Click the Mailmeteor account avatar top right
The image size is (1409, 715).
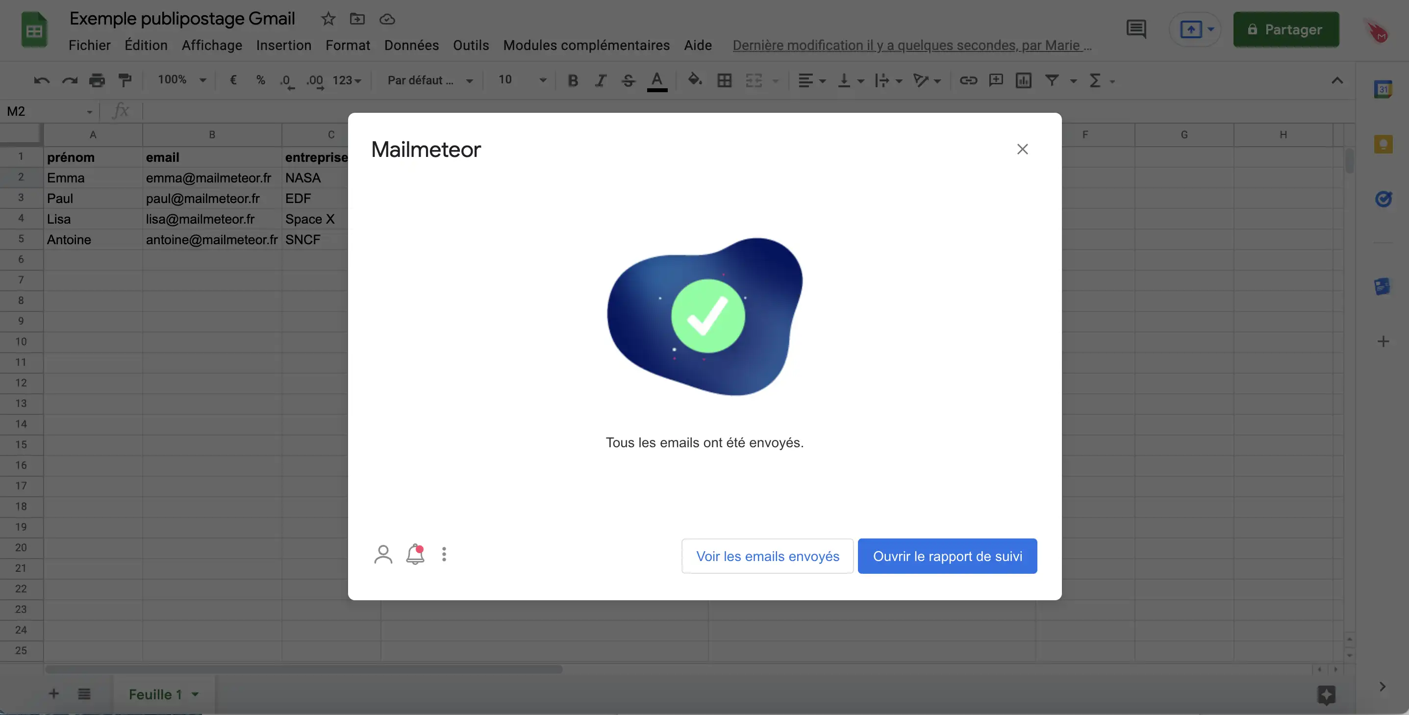coord(1377,31)
